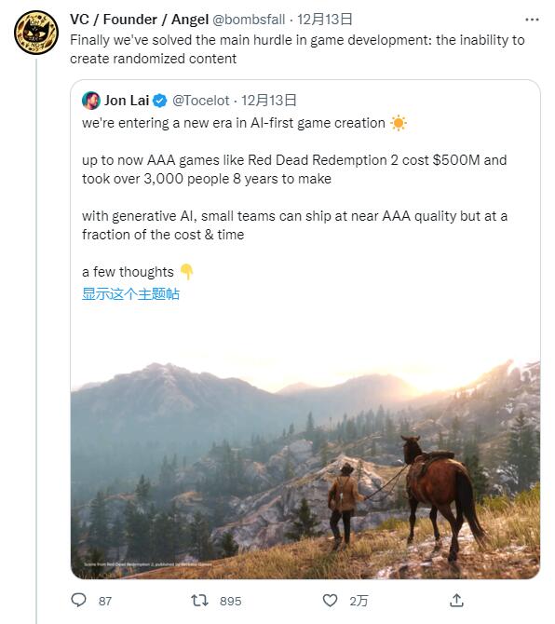Click the blue verified badge
Image resolution: width=555 pixels, height=624 pixels.
tap(160, 101)
